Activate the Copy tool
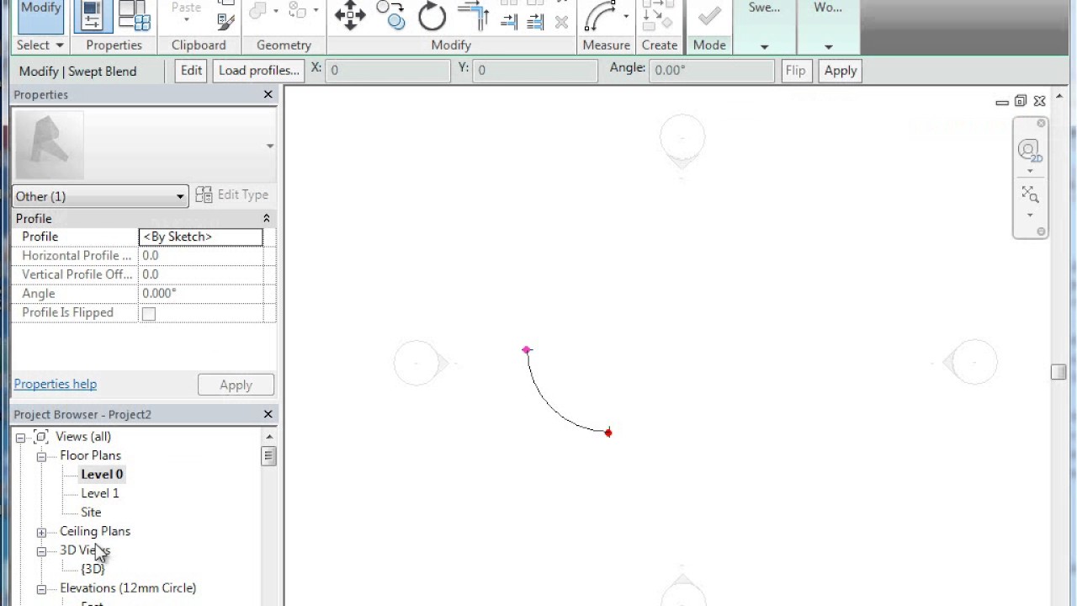Viewport: 1077px width, 606px height. pos(390,15)
